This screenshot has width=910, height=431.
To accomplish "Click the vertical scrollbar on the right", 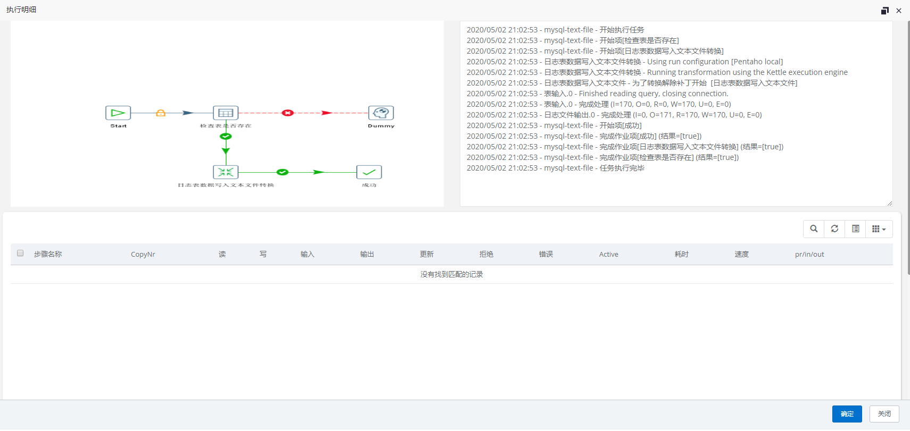I will (908, 149).
